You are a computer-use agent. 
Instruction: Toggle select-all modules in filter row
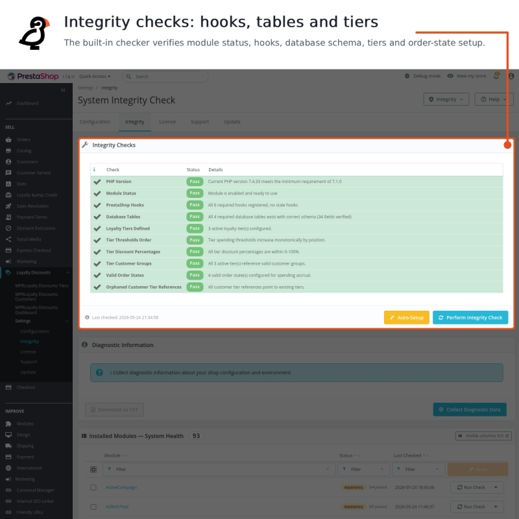coord(93,469)
